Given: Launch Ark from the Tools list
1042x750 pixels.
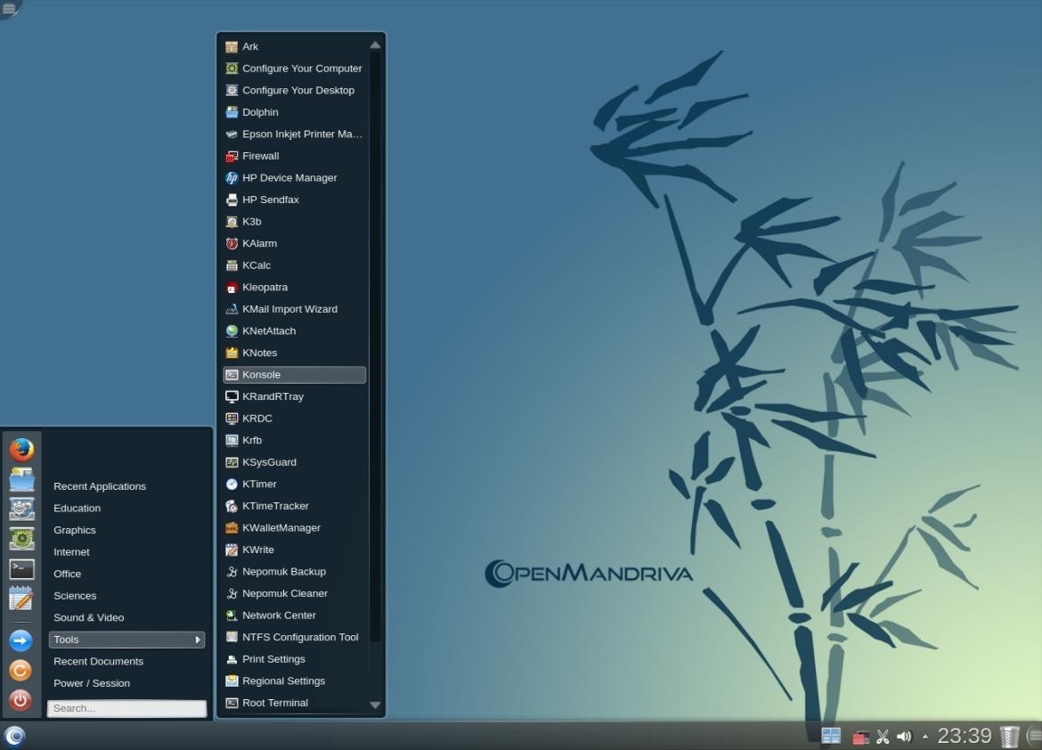Looking at the screenshot, I should click(x=295, y=46).
